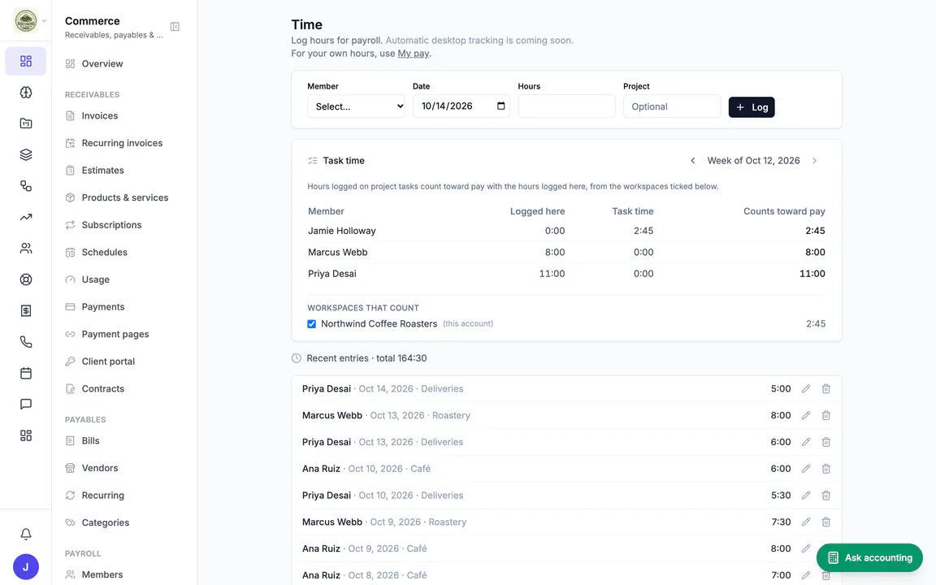Open Recurring under Payables

[102, 496]
